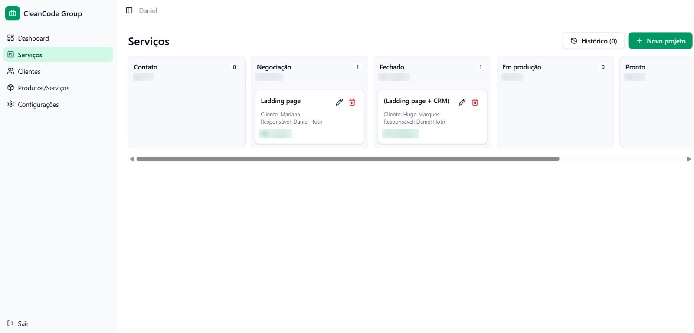Screen dimensions: 694x333
Task: Click the blurred green tag on (Ladding page + CRM) card
Action: click(x=400, y=134)
